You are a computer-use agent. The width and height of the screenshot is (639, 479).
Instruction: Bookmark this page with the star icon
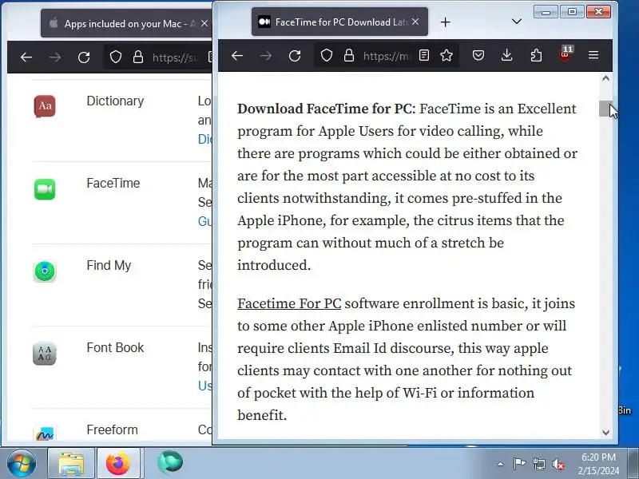(447, 55)
